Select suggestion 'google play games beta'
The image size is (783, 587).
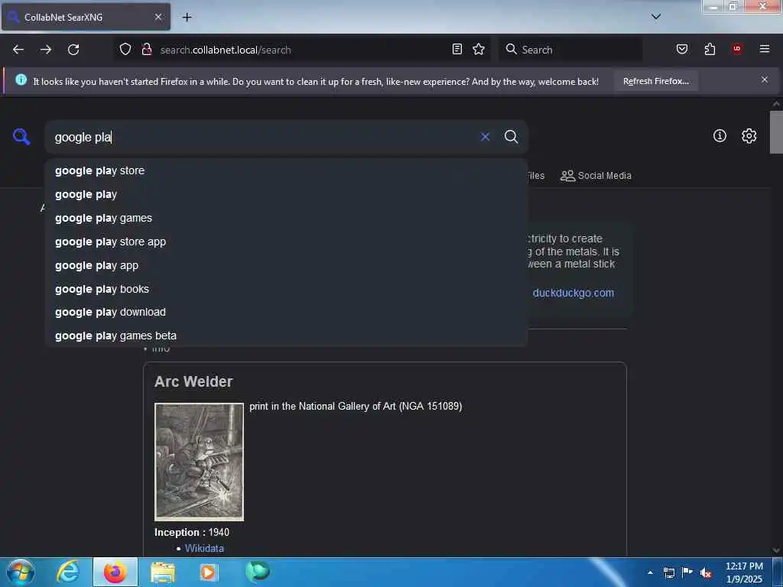click(x=286, y=336)
